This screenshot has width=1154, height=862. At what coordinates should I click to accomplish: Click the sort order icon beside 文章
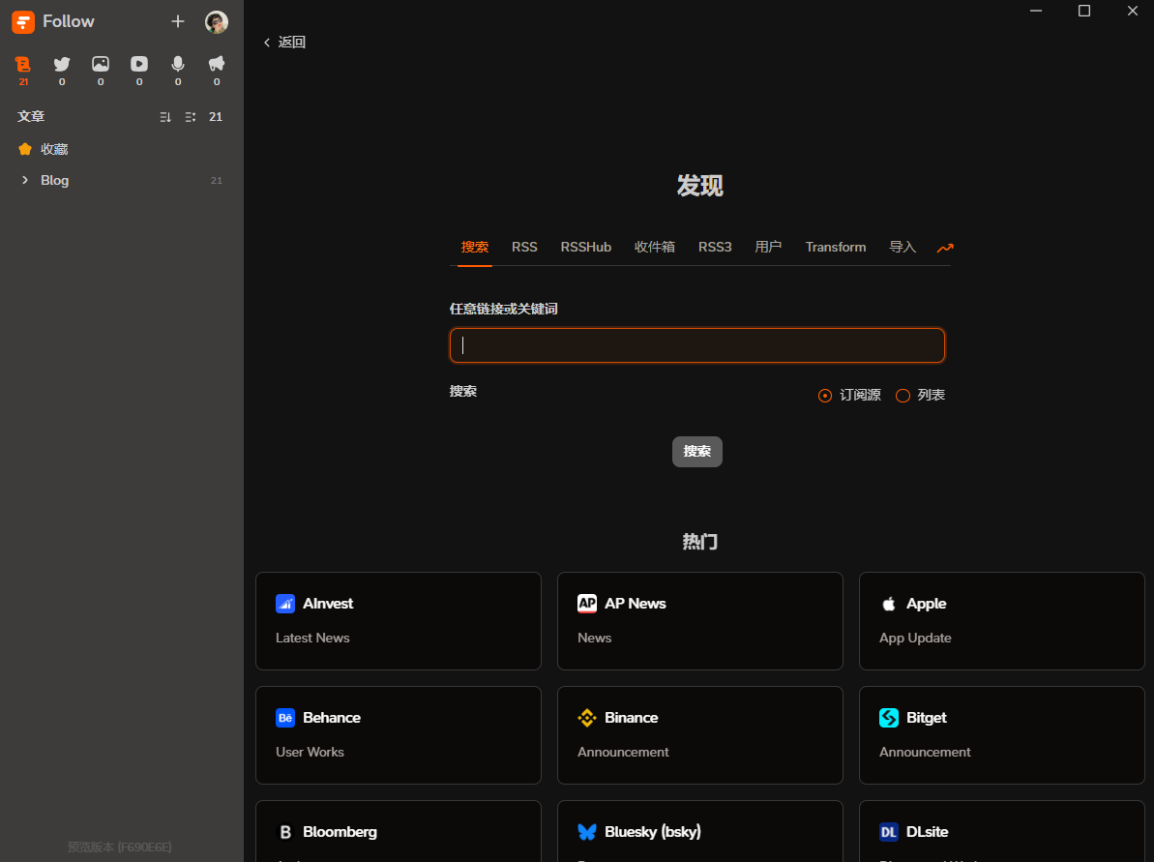pyautogui.click(x=164, y=116)
